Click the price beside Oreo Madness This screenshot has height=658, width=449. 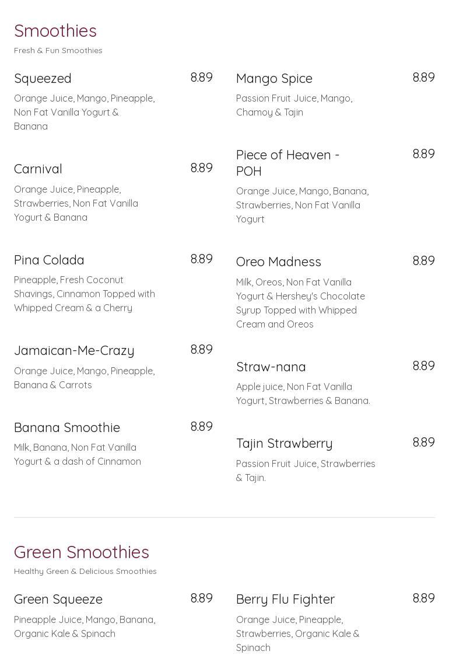coord(423,261)
